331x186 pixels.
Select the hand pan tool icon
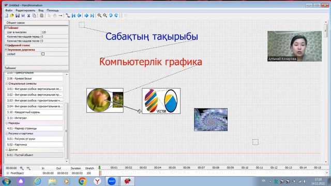(55, 16)
